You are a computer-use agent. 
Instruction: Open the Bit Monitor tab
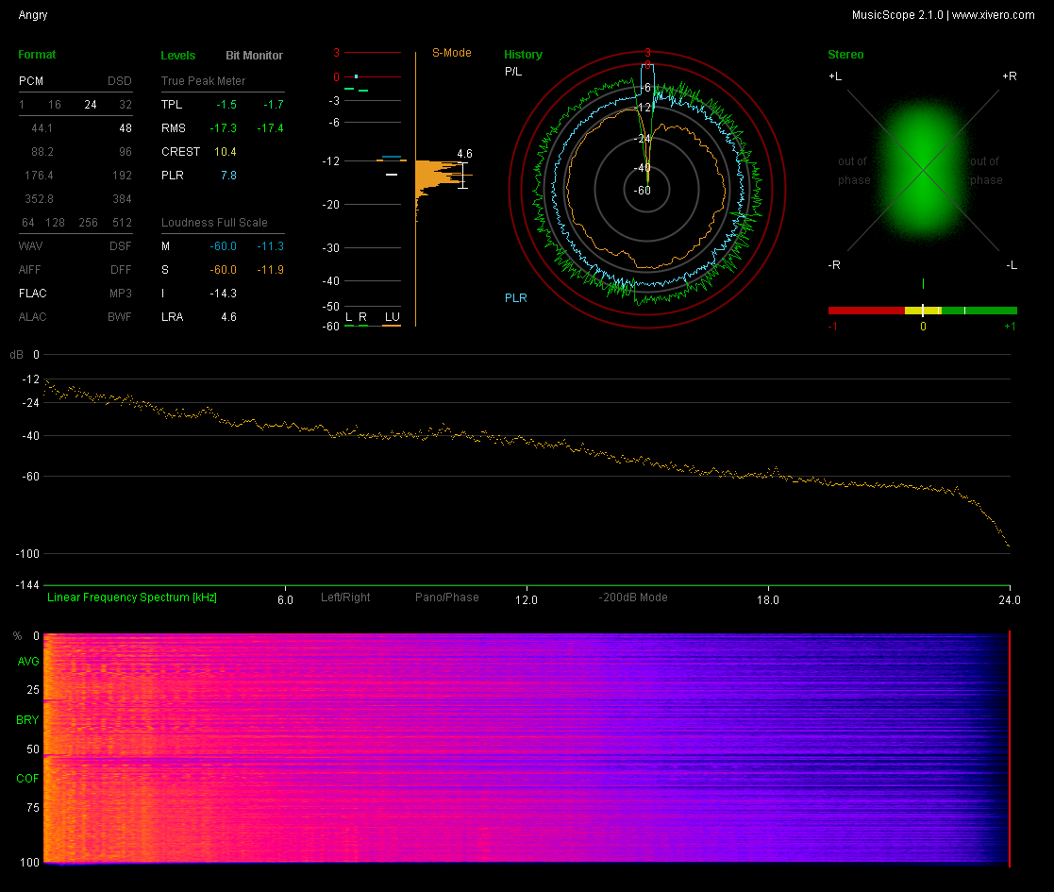tap(254, 56)
